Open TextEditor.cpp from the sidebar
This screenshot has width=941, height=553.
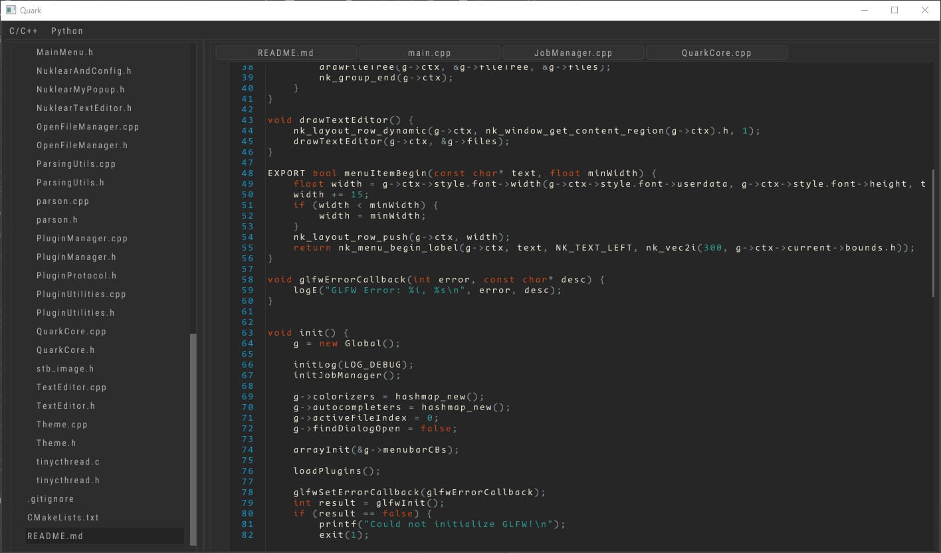point(72,387)
